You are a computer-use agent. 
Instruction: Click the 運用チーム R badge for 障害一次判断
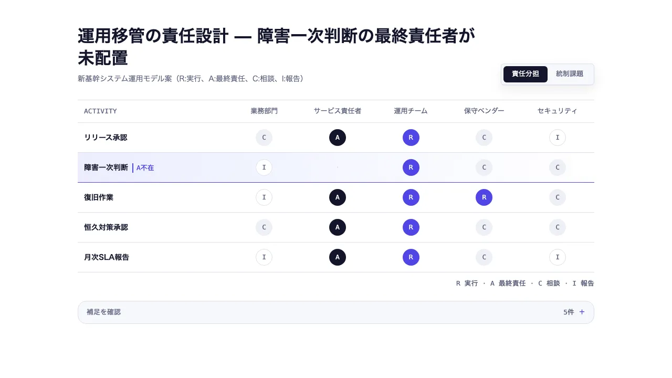(x=411, y=167)
